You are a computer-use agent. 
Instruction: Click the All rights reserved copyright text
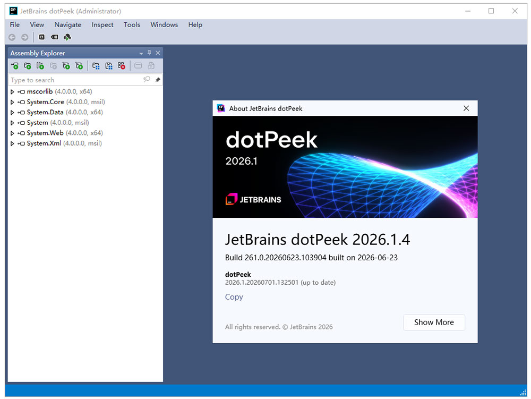pyautogui.click(x=279, y=327)
